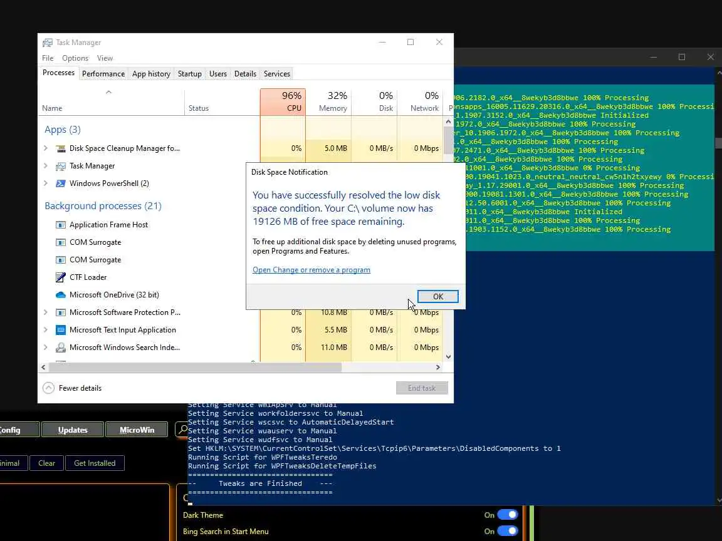Image resolution: width=722 pixels, height=541 pixels.
Task: Click the horizontal scrollbar thumb in Task Manager
Action: pyautogui.click(x=196, y=367)
